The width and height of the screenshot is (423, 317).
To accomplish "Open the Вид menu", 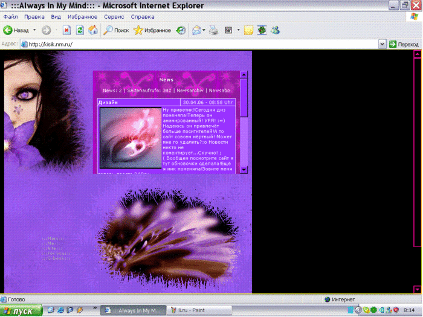I will pos(56,17).
